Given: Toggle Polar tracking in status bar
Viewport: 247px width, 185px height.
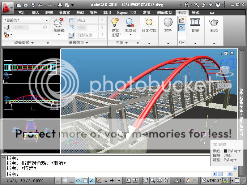Looking at the screenshot, I should (78, 180).
